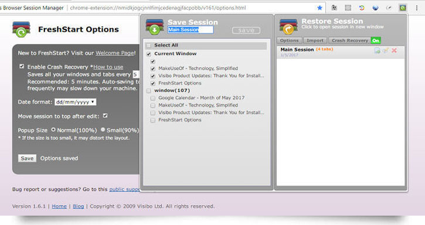Click the blue globe extension icon

375,8
